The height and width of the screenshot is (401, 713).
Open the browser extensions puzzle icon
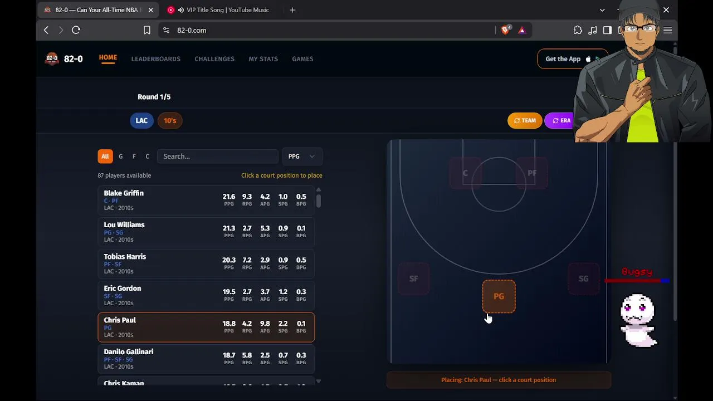point(578,30)
